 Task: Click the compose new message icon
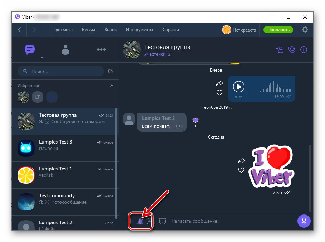pos(111,71)
